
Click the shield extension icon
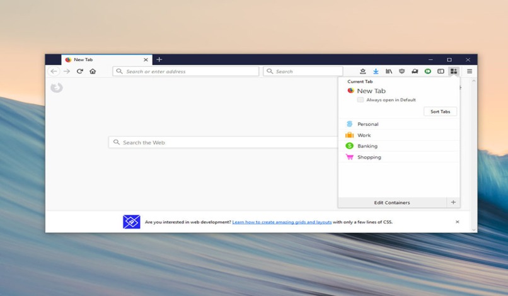click(401, 71)
